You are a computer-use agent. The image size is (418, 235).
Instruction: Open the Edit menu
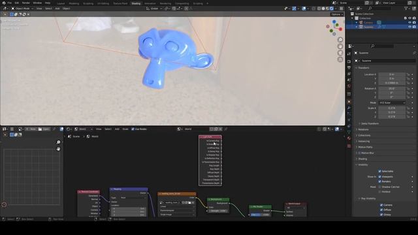(x=17, y=3)
